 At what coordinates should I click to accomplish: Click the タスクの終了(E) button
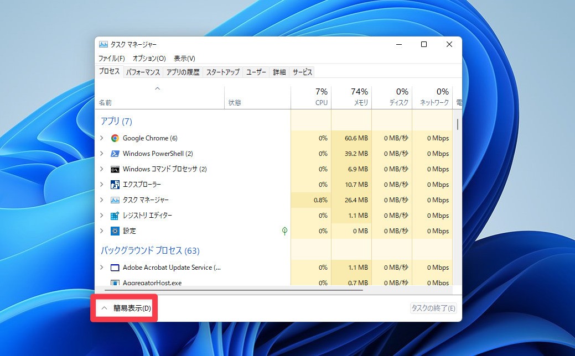point(433,308)
